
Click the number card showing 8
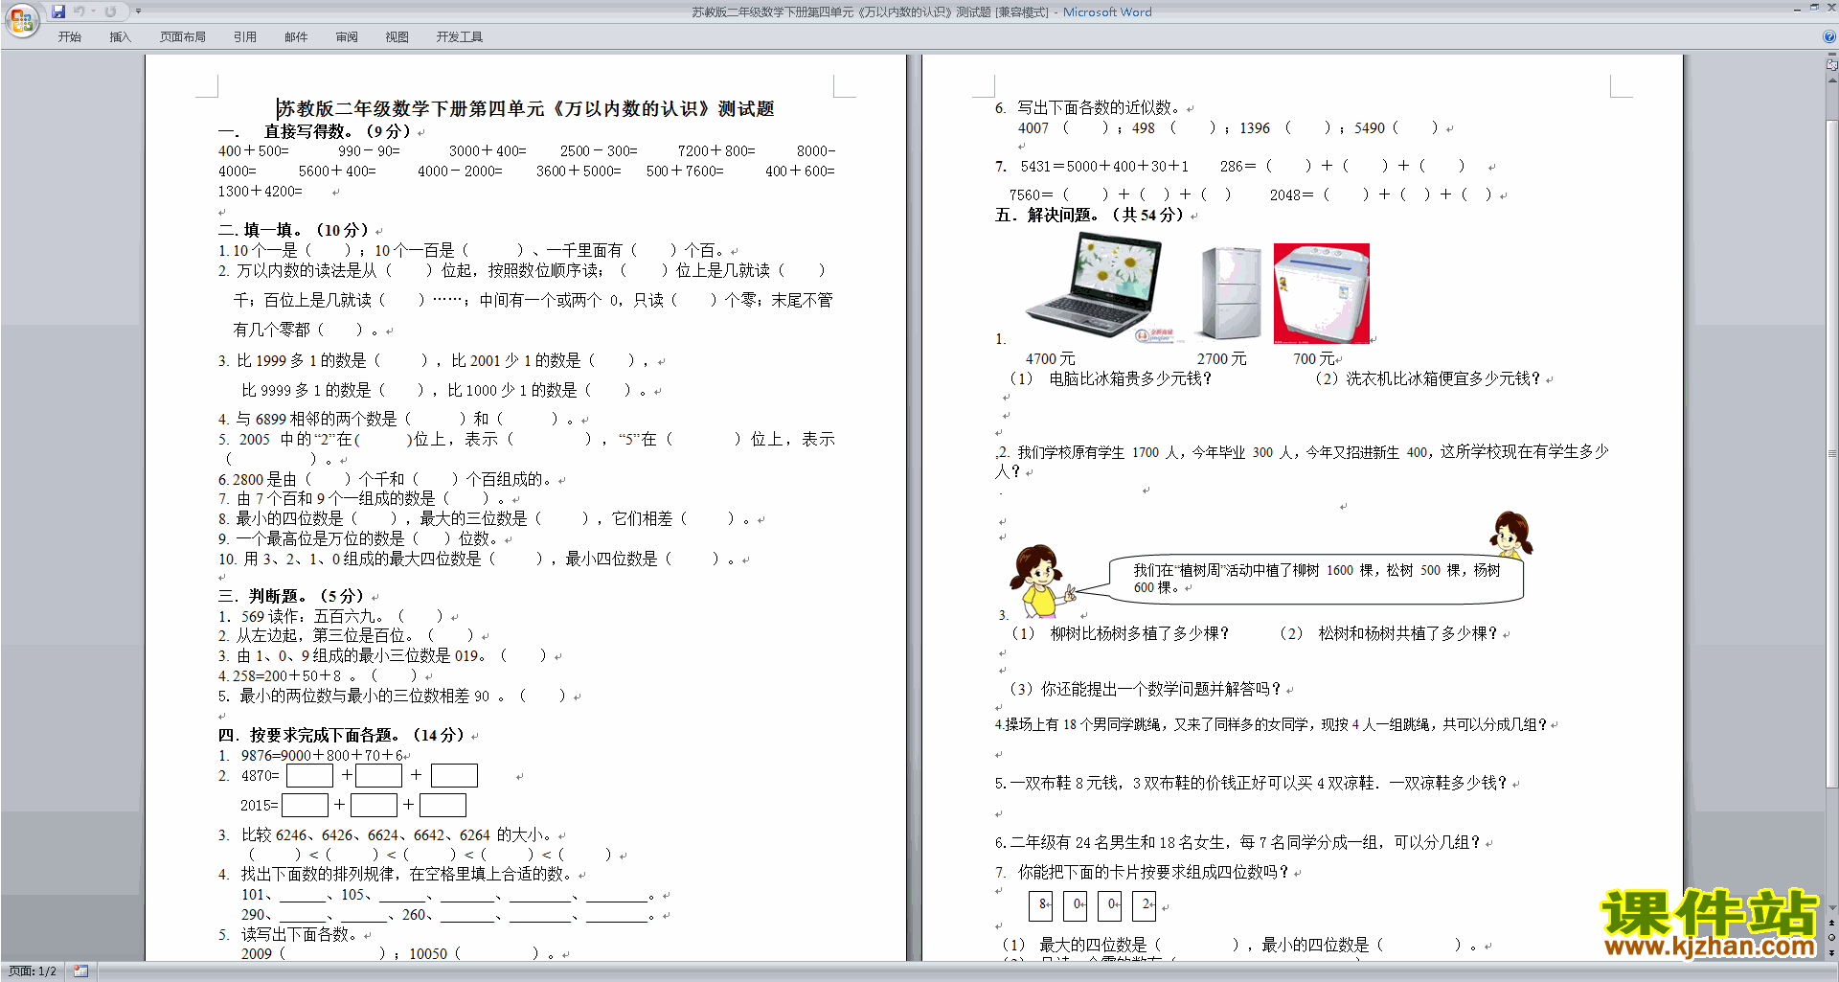click(x=1041, y=904)
